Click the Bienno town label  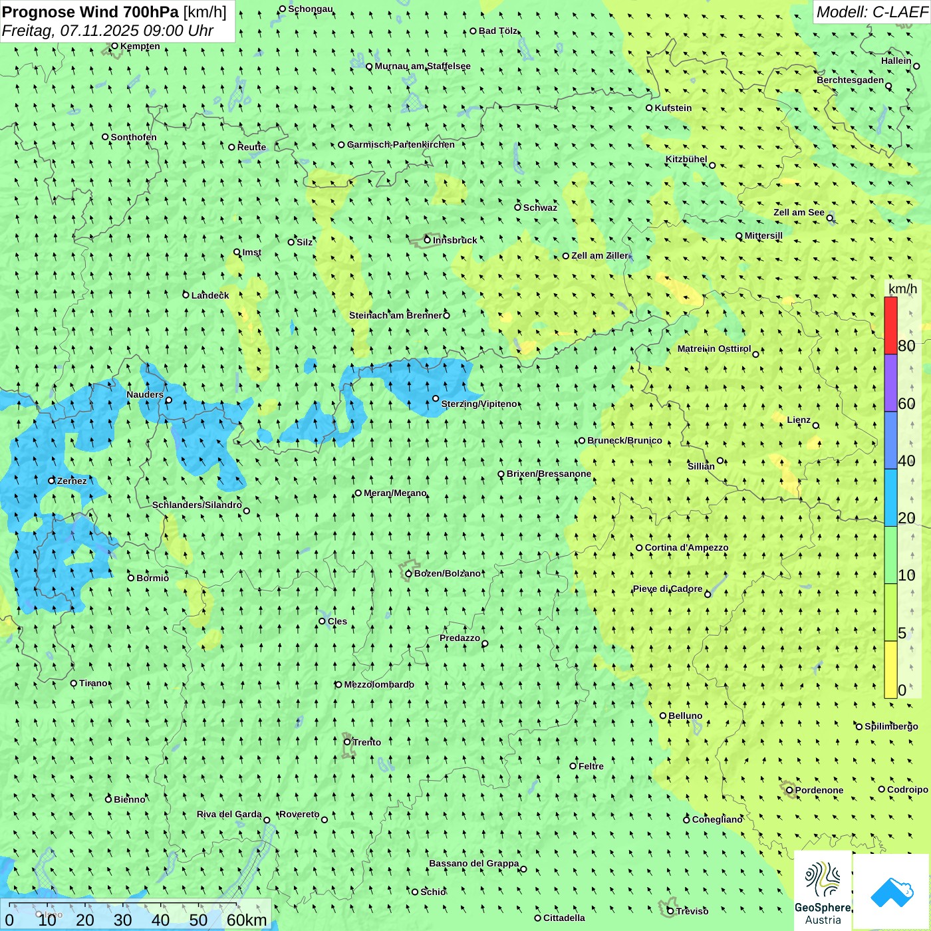(x=129, y=799)
